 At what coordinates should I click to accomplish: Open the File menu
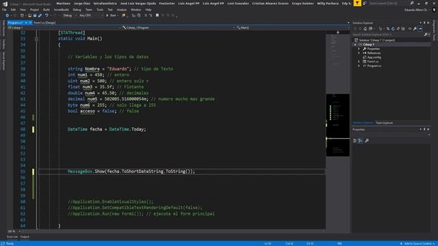(4, 10)
